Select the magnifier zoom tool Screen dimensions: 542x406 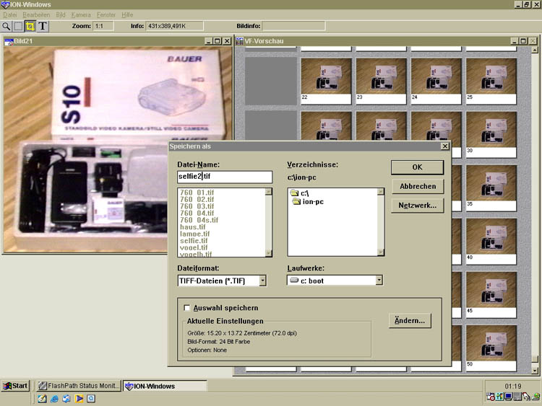click(7, 26)
